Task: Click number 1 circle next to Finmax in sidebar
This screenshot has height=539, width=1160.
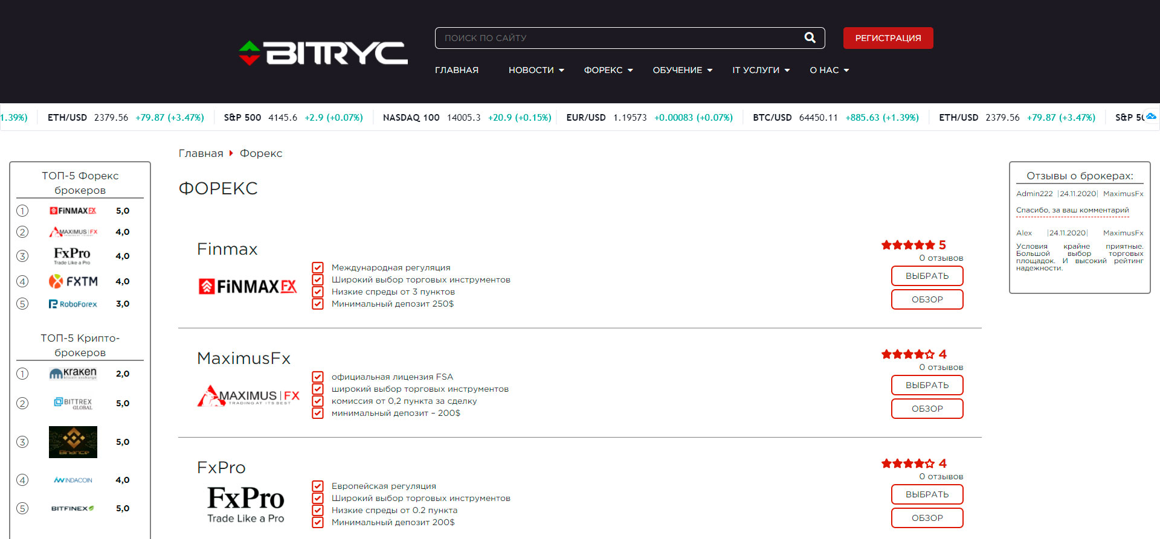Action: [22, 211]
